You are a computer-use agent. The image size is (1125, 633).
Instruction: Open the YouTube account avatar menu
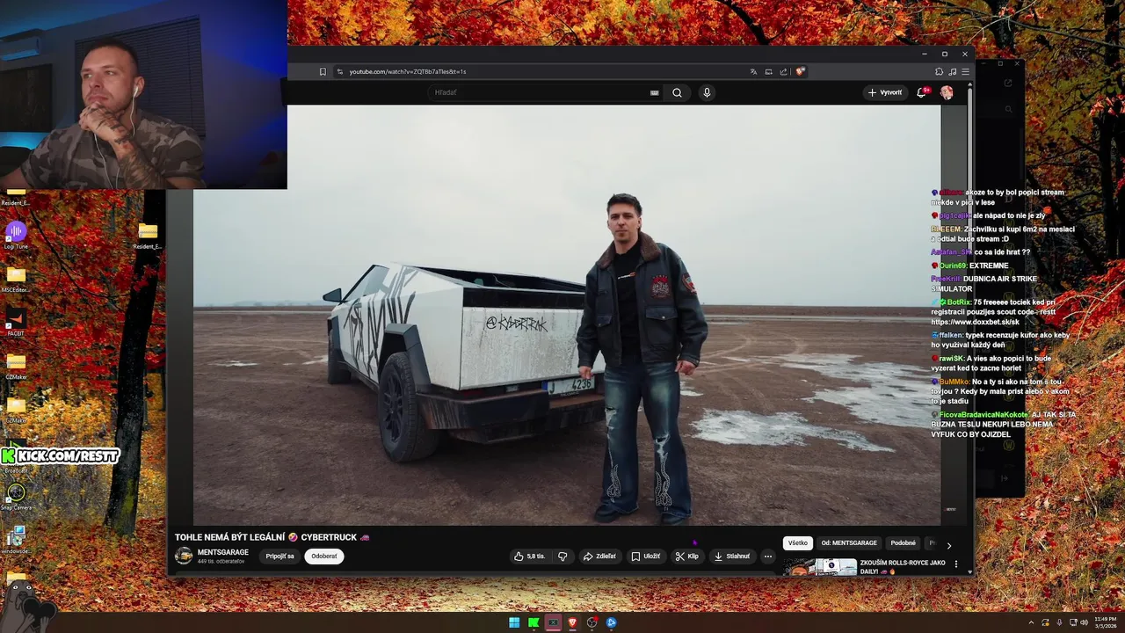click(947, 92)
